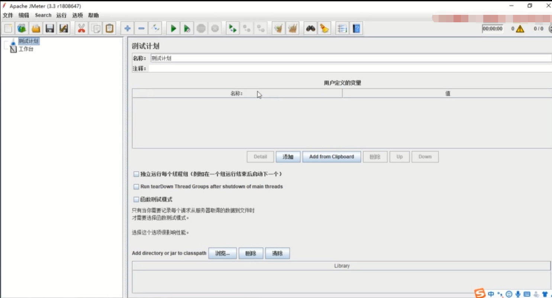Click the 浏览... classpath button

[x=222, y=253]
